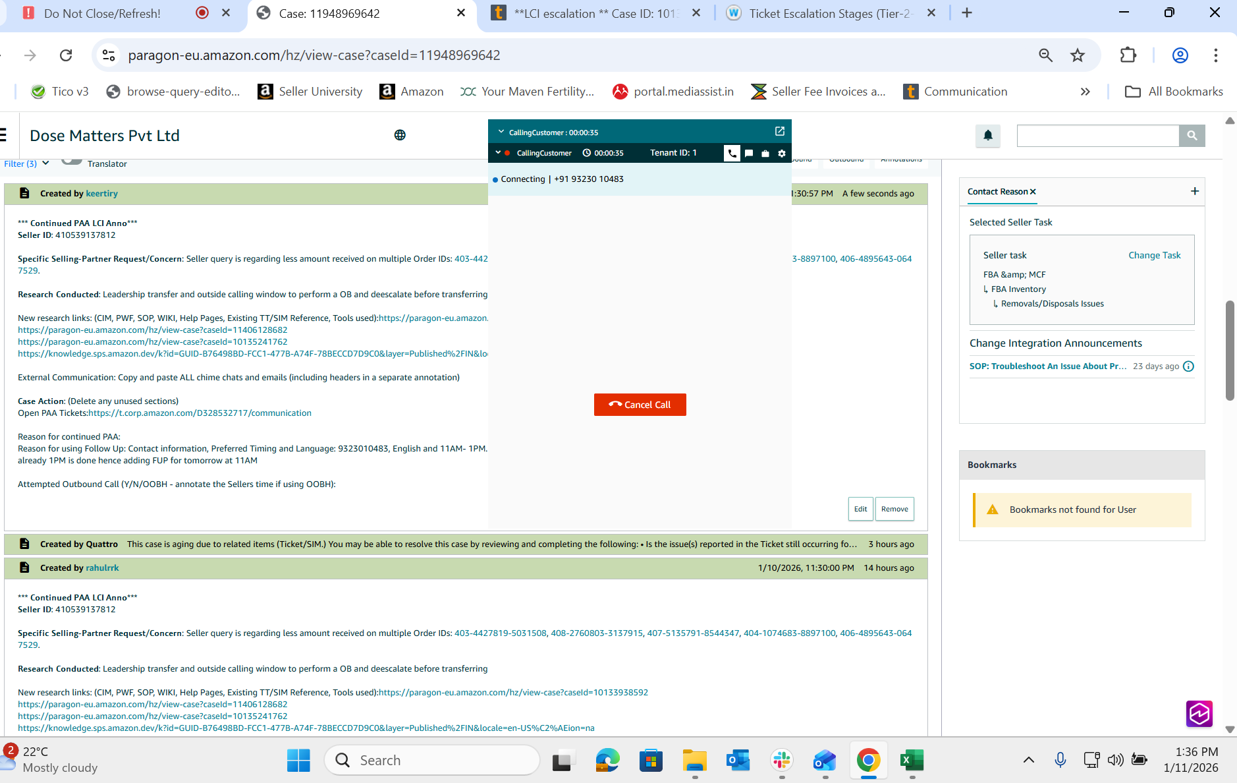
Task: Click the briefcase icon in call widget
Action: 765,153
